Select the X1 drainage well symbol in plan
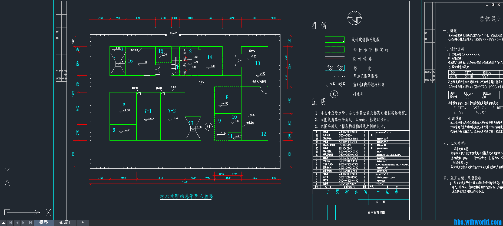503x226 pixels. pyautogui.click(x=209, y=127)
